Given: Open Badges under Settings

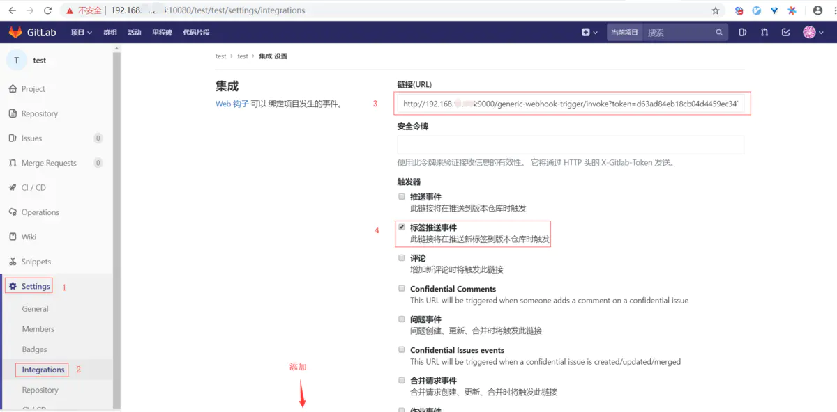Looking at the screenshot, I should click(35, 349).
